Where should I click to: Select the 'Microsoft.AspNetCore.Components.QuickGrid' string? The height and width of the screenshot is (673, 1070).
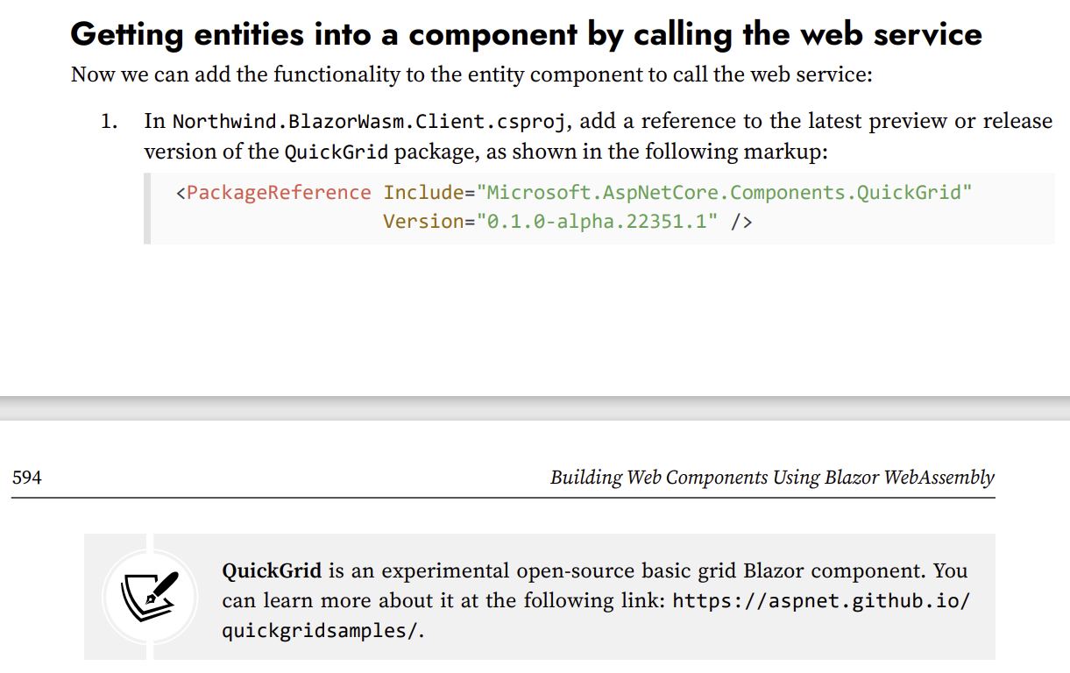pos(724,192)
